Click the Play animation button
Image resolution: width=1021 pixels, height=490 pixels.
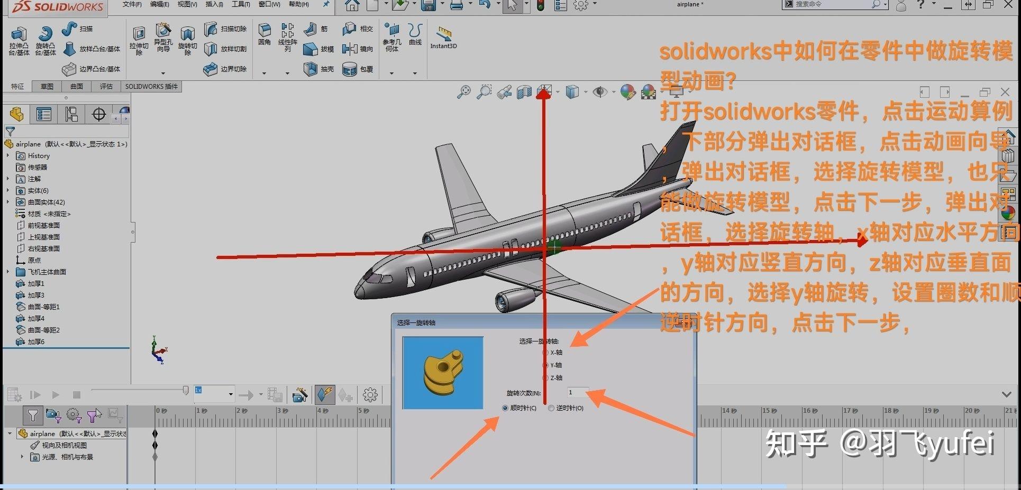56,394
